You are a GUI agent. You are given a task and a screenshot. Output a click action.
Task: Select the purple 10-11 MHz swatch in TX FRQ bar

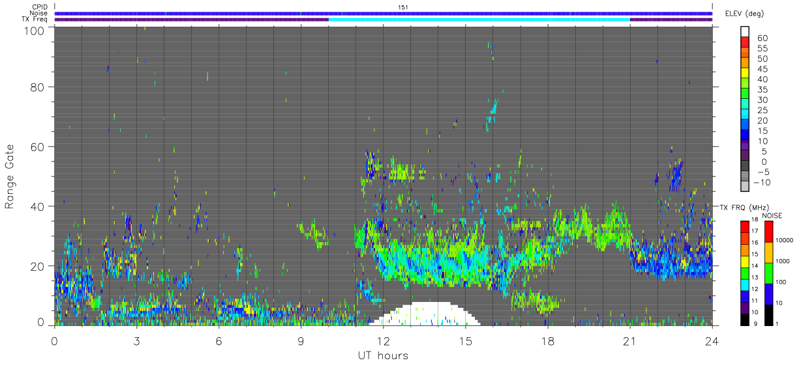(x=745, y=308)
